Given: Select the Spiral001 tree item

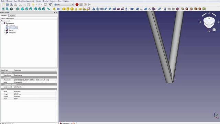Looking at the screenshot, I should click(13, 28).
